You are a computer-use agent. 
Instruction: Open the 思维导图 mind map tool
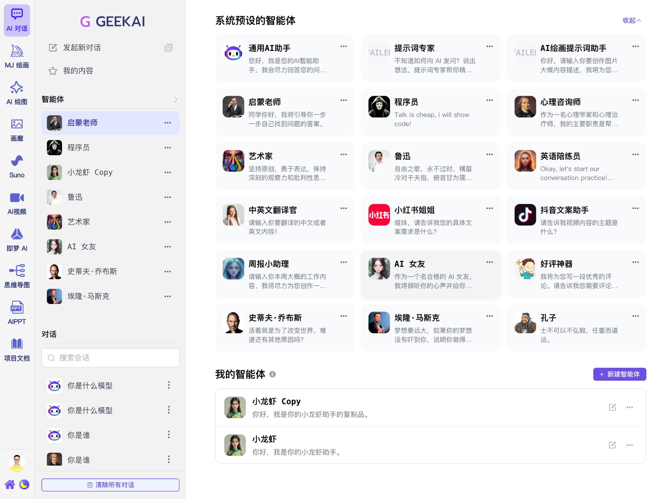point(17,276)
